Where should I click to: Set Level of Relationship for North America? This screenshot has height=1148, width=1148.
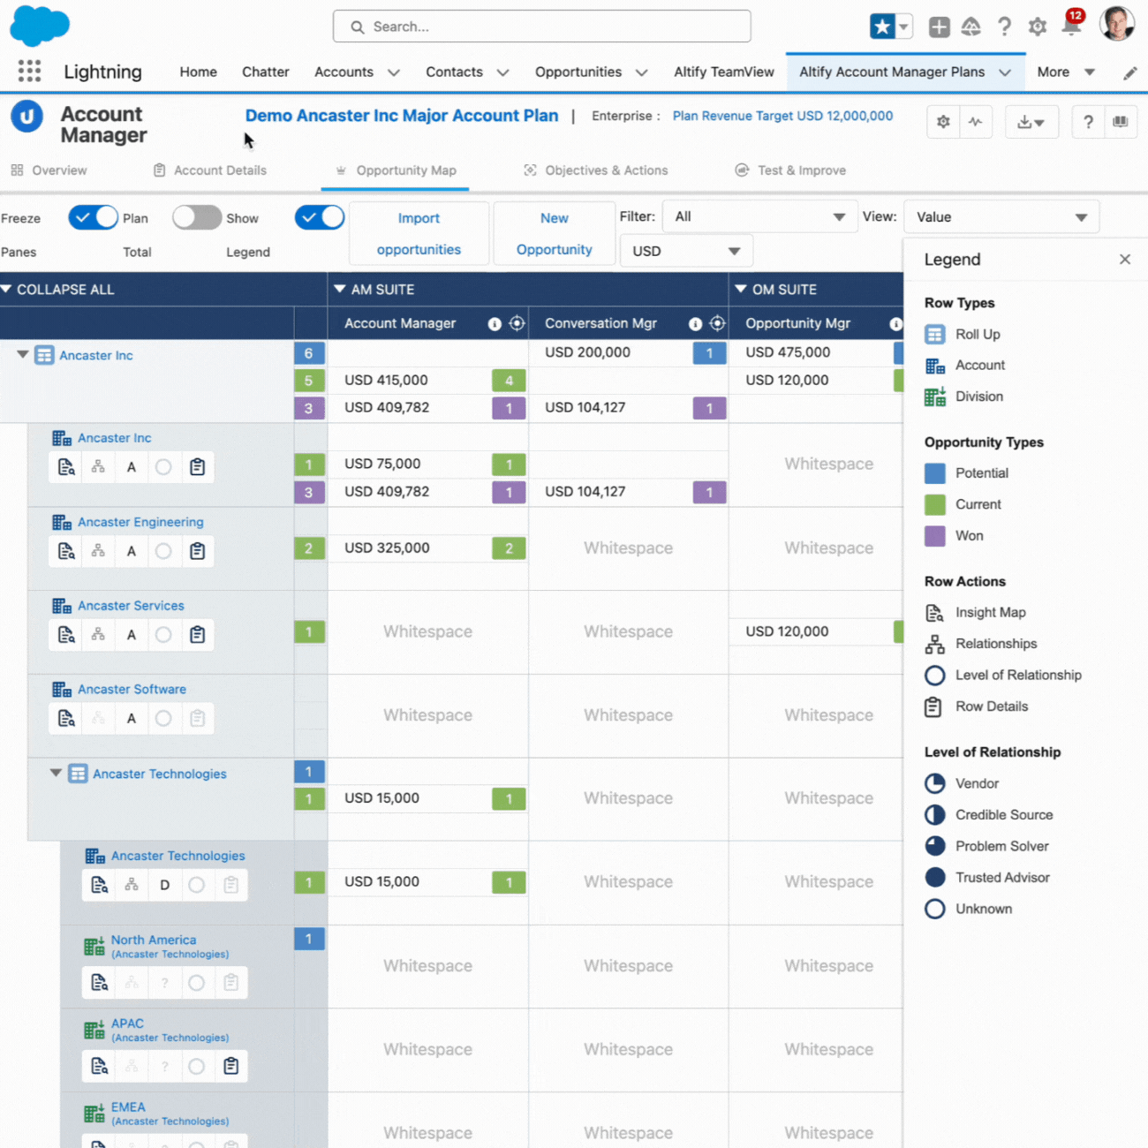[197, 982]
